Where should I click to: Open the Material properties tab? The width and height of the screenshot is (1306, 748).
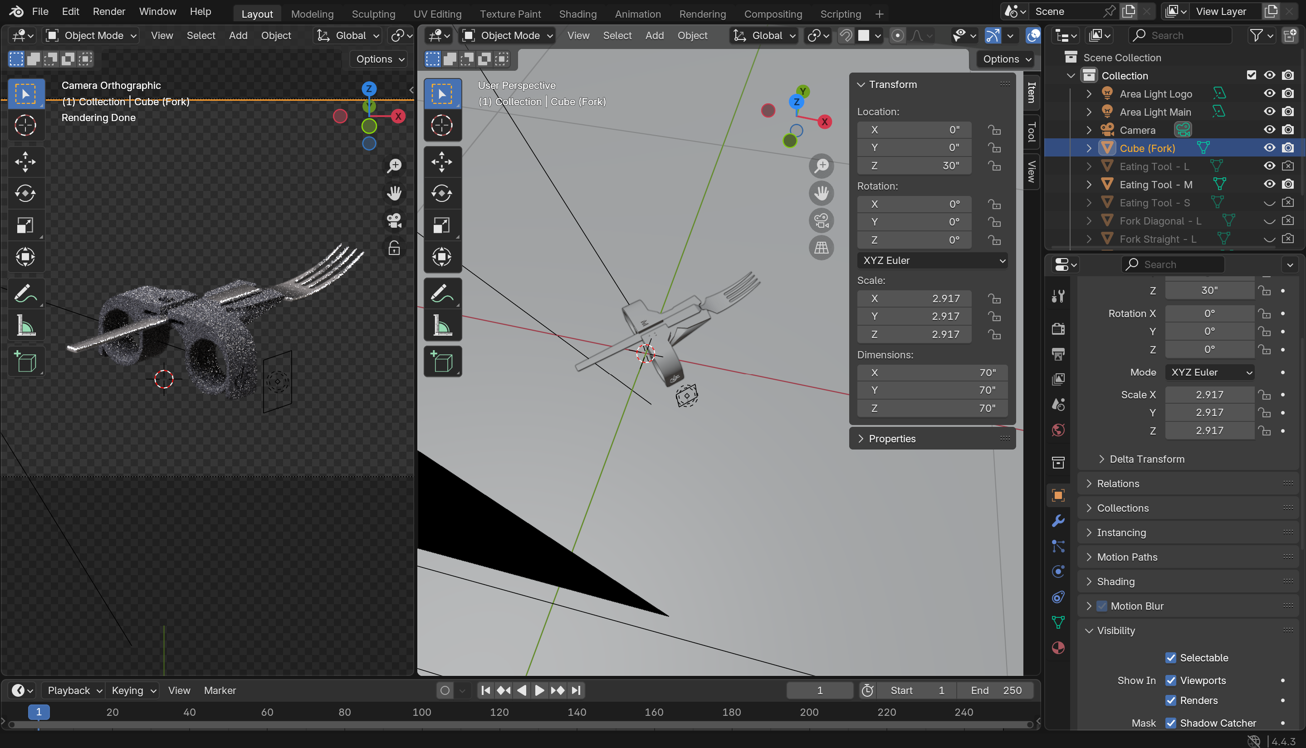tap(1058, 648)
